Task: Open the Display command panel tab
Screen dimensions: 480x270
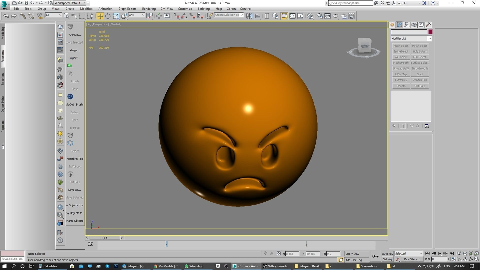Action: click(x=421, y=25)
